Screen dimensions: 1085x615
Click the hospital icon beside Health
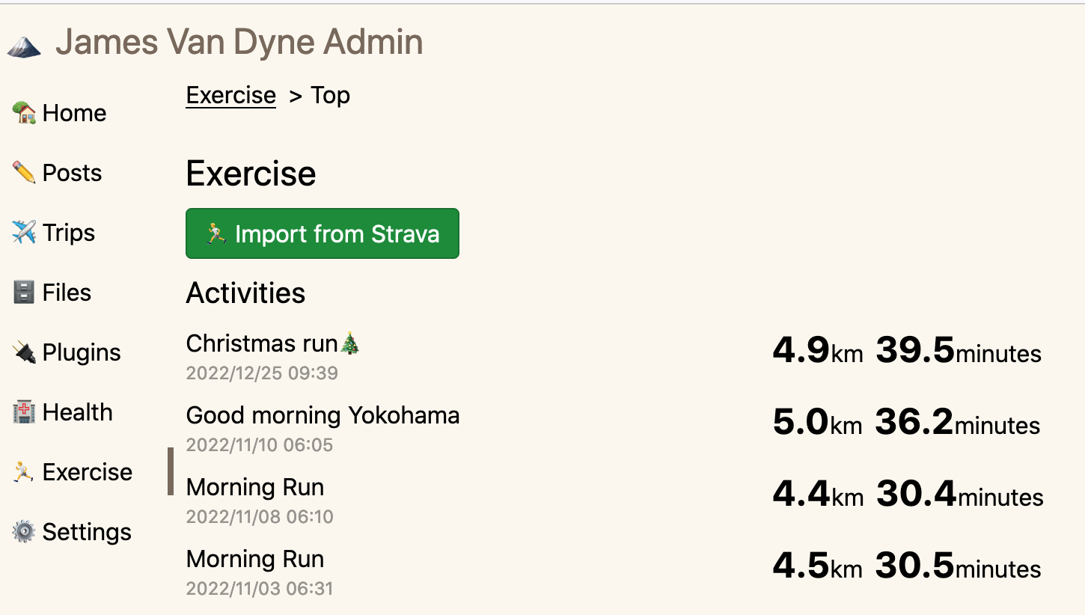(x=24, y=412)
